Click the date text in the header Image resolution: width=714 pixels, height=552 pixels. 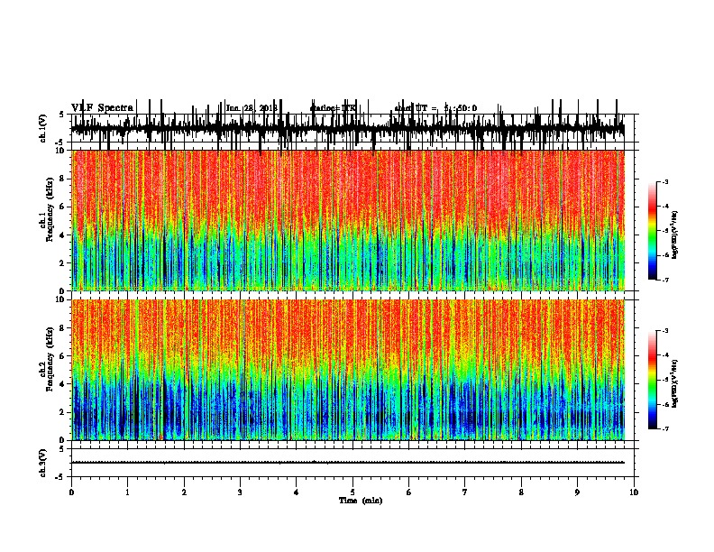[252, 108]
